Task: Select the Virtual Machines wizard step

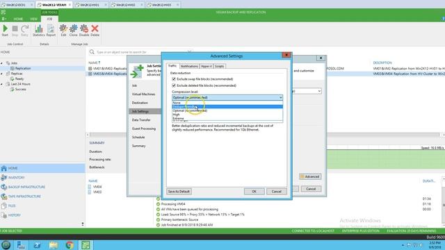Action: pyautogui.click(x=144, y=94)
